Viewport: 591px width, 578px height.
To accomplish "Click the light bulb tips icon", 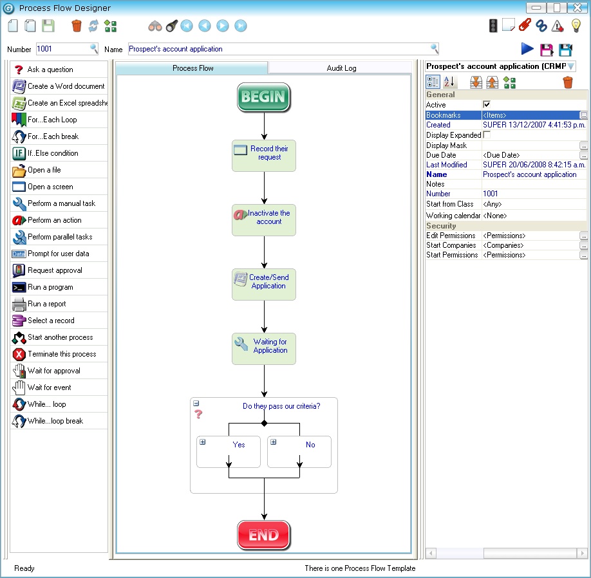I will click(575, 26).
